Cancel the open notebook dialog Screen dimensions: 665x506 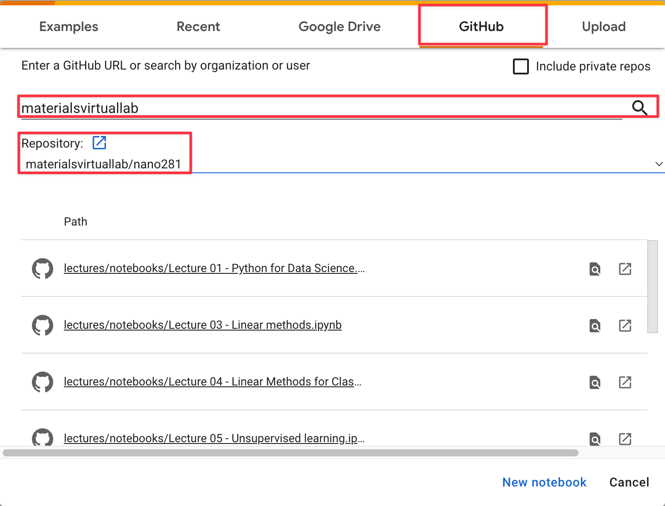click(629, 482)
